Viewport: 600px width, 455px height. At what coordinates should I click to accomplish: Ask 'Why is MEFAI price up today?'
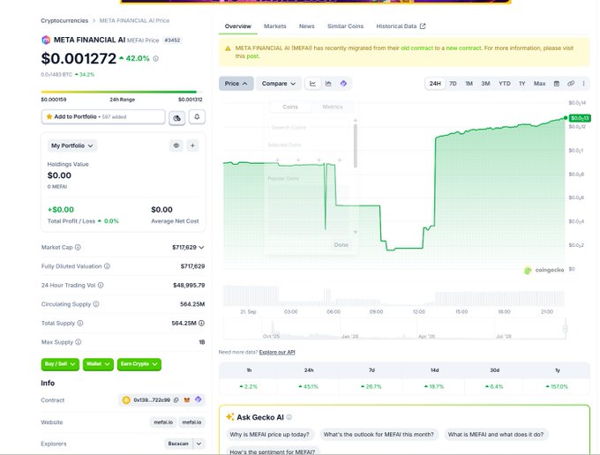coord(269,435)
